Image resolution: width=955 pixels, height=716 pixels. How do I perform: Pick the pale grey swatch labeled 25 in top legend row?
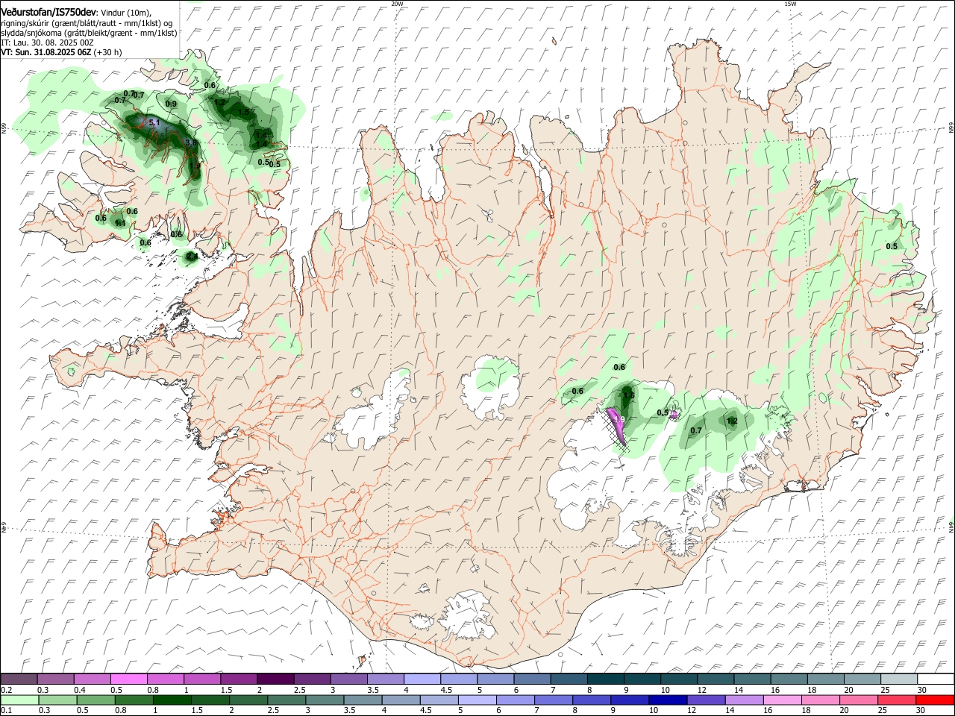899,679
